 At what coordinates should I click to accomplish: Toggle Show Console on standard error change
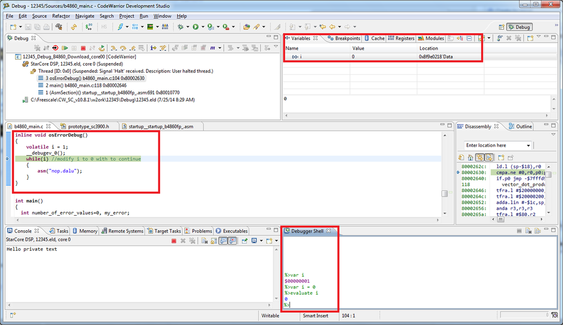[x=232, y=241]
